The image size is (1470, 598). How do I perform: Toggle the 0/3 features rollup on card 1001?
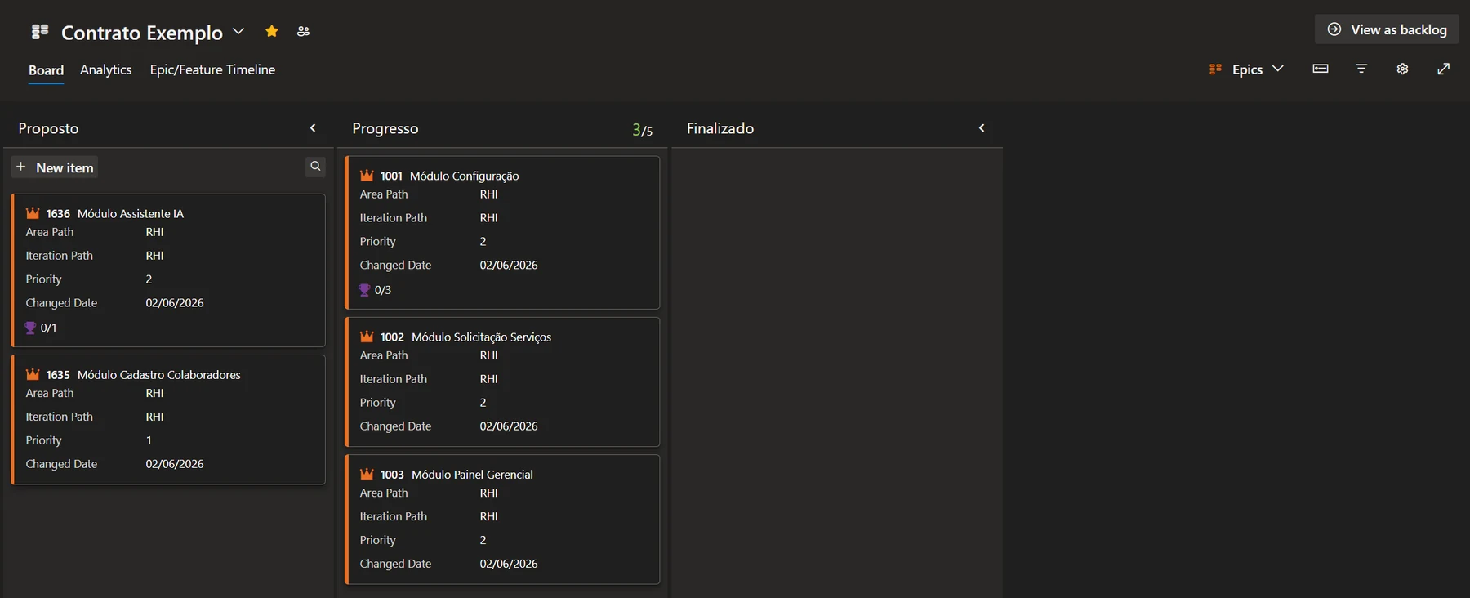coord(376,290)
